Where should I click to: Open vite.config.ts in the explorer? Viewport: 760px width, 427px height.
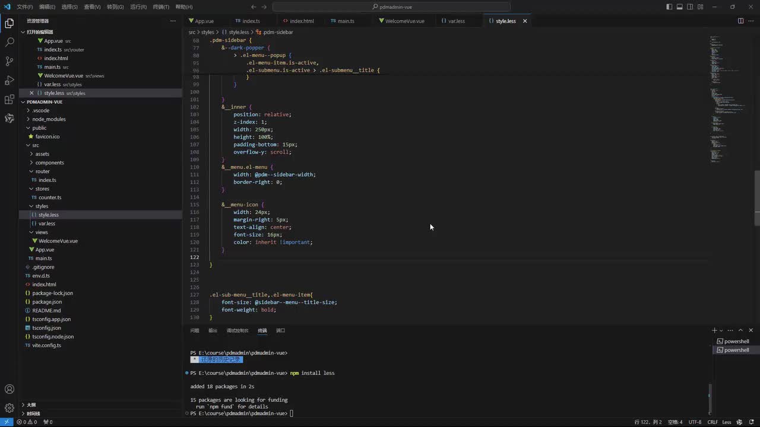coord(46,345)
